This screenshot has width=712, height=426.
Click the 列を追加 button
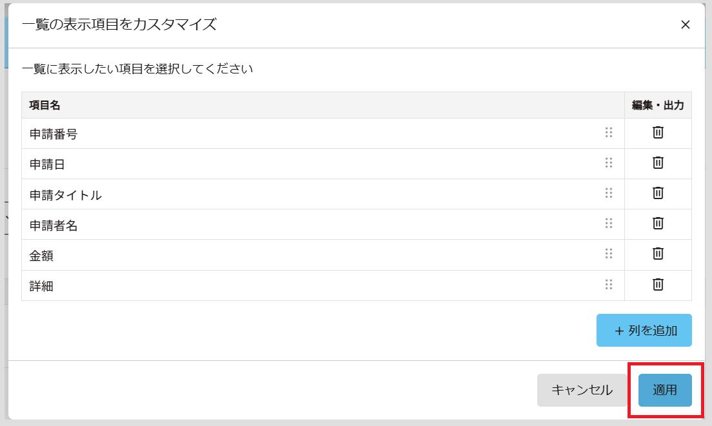click(x=644, y=331)
